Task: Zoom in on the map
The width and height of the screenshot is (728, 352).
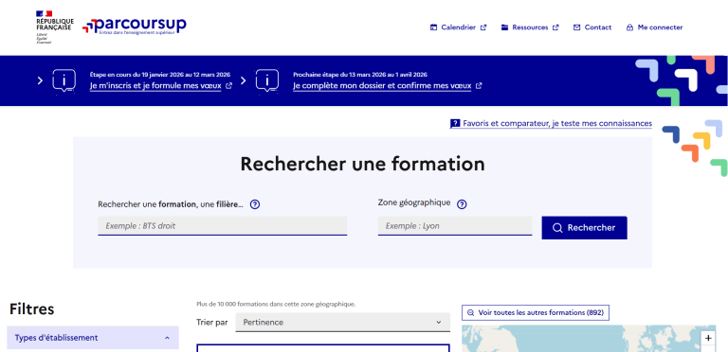Action: [708, 338]
